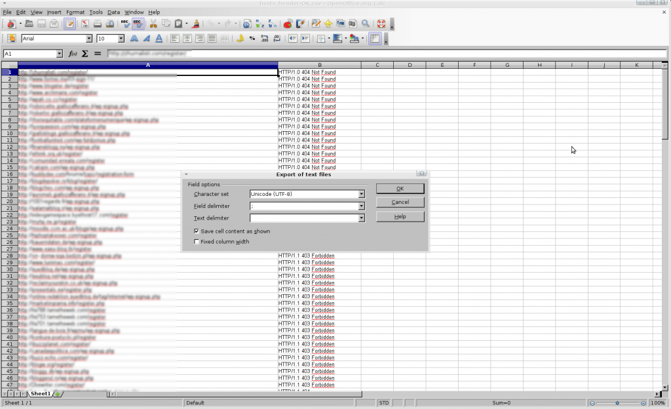Image resolution: width=671 pixels, height=409 pixels.
Task: Click the Print File Directly icon
Action: pyautogui.click(x=98, y=24)
